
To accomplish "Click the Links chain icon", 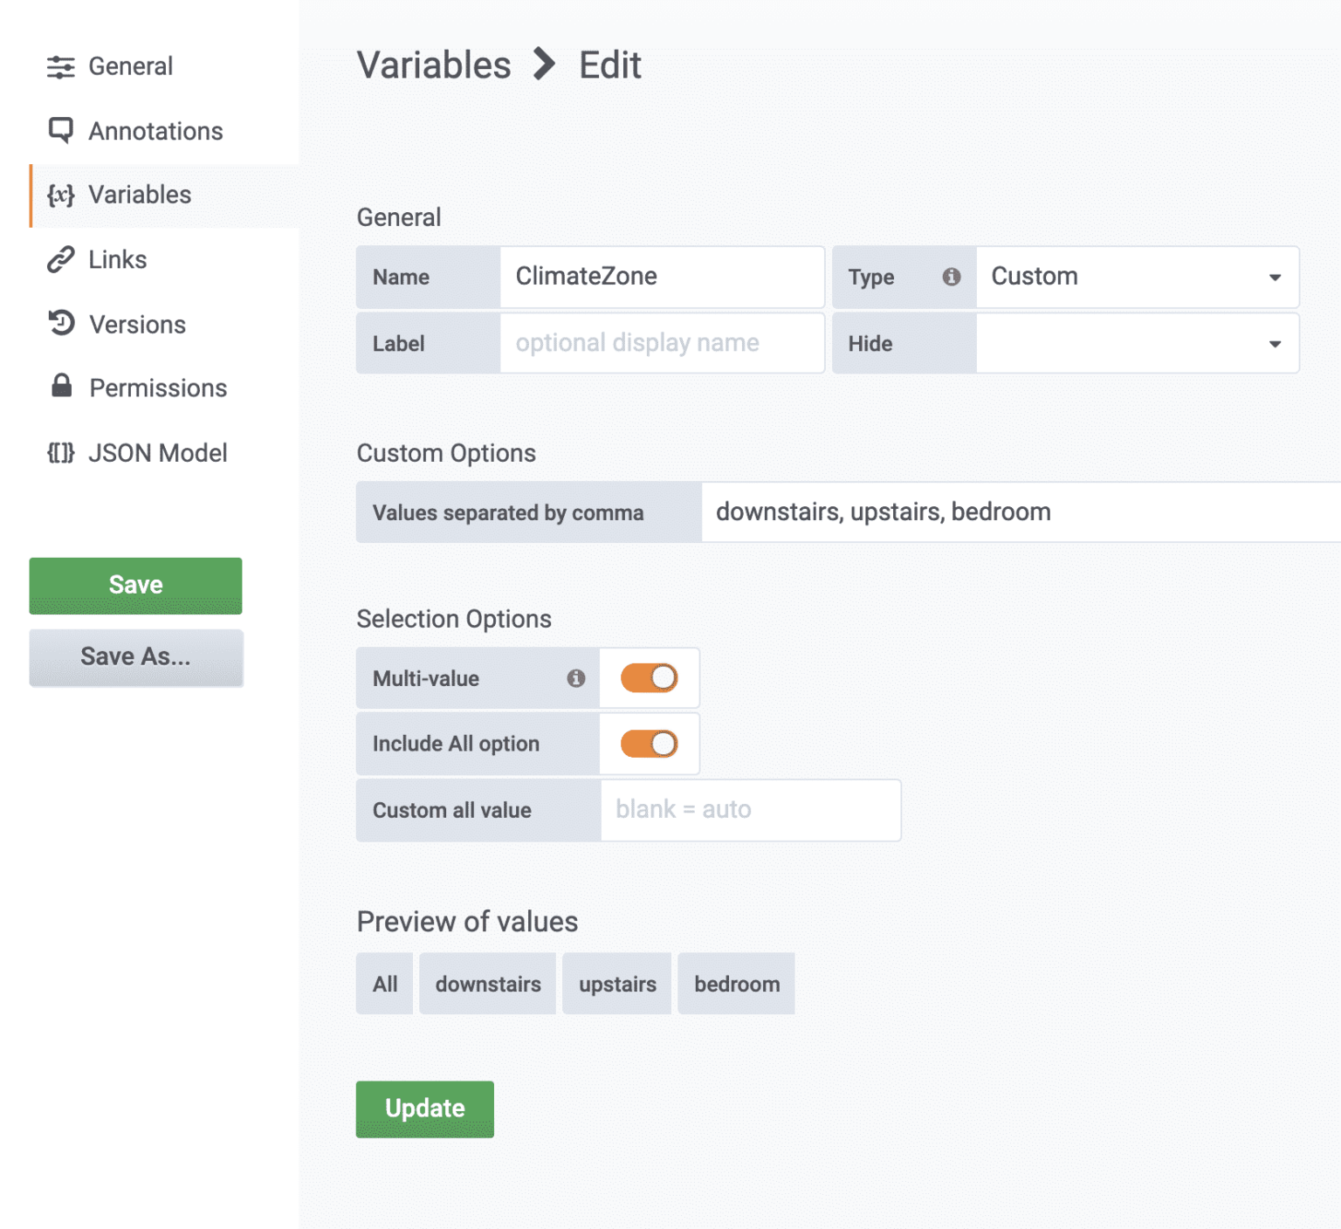I will click(x=60, y=260).
